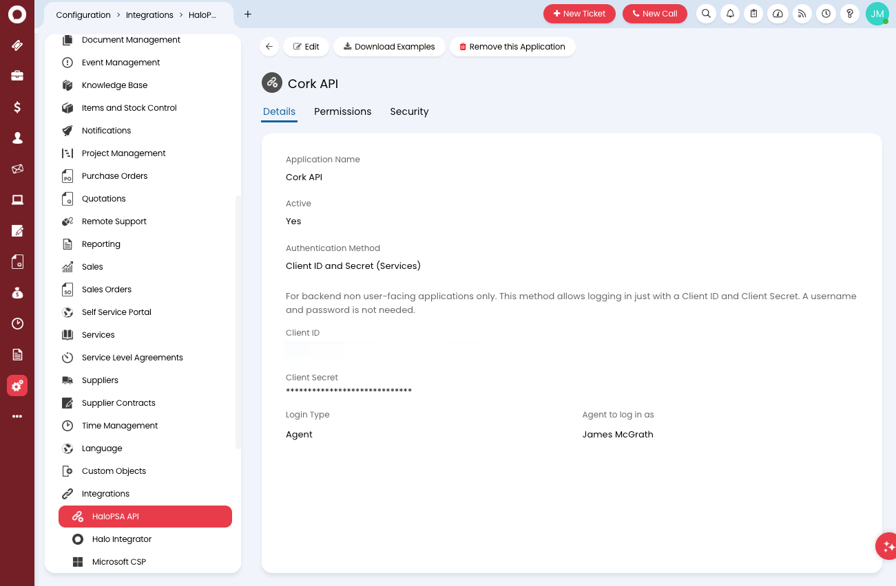
Task: Click Download Examples button
Action: 390,47
